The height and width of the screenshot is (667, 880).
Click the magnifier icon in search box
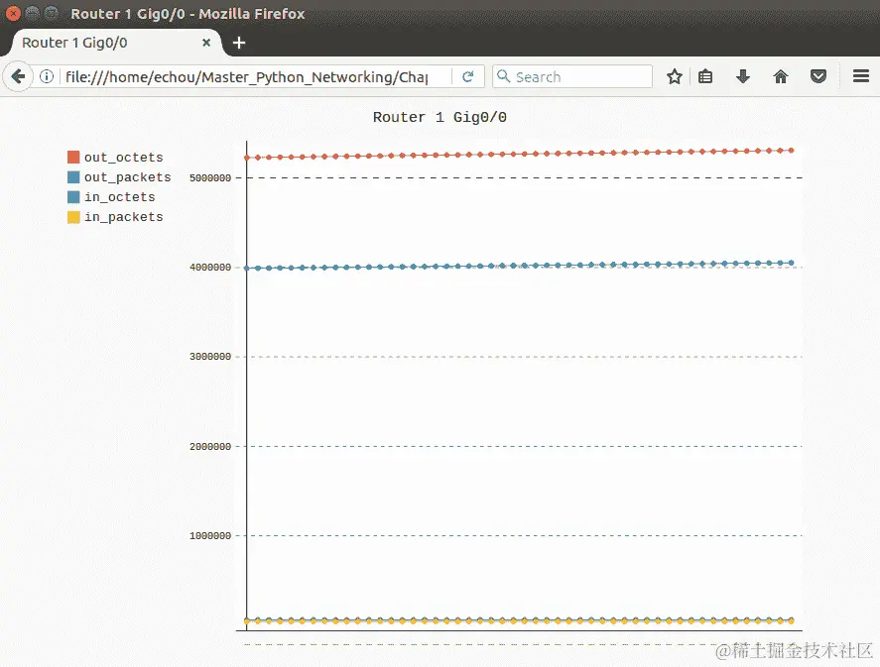[x=503, y=76]
